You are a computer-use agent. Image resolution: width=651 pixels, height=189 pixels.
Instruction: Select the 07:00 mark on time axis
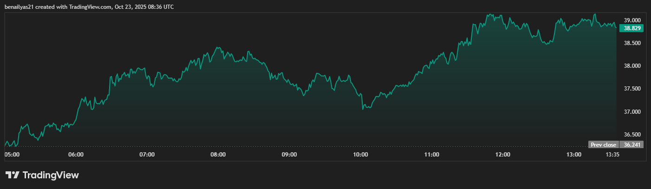click(147, 154)
